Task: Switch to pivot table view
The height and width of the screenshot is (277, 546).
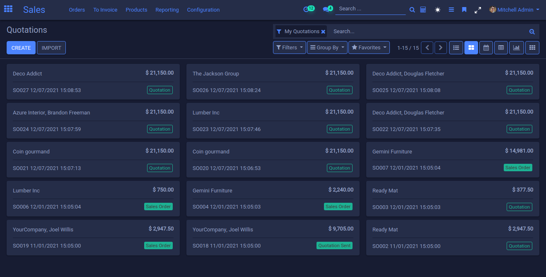Action: (501, 48)
